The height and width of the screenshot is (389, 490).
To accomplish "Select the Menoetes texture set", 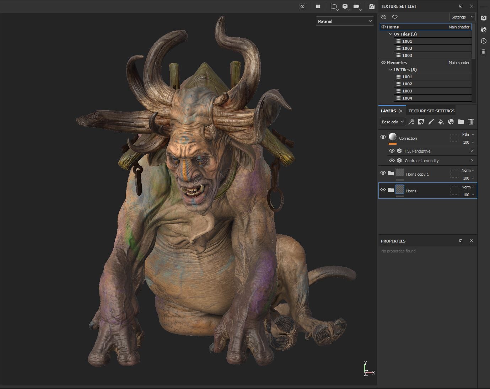I will (397, 63).
